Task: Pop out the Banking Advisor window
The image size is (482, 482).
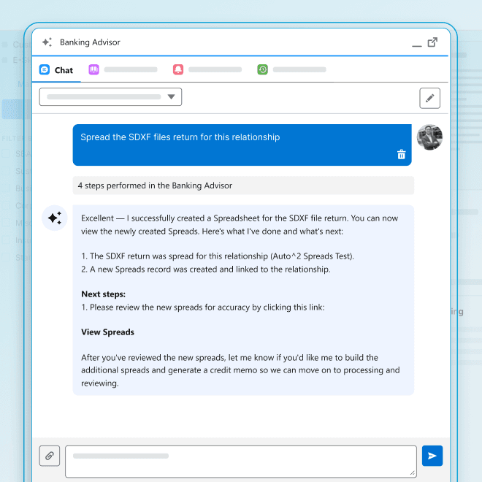Action: 432,42
